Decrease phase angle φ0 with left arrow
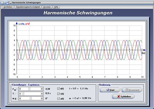Screen dimensions: 154x109 point(20,98)
